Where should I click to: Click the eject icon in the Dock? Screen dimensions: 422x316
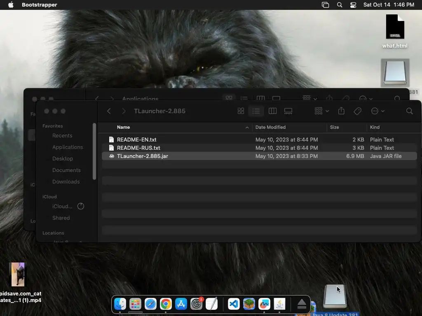point(302,304)
